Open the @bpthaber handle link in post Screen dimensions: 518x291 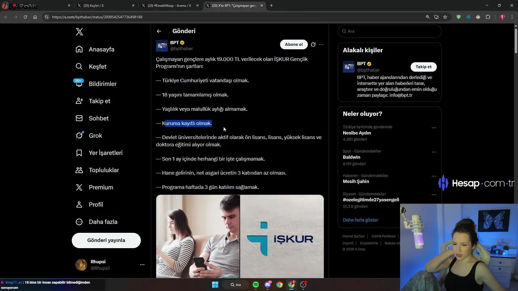(181, 48)
